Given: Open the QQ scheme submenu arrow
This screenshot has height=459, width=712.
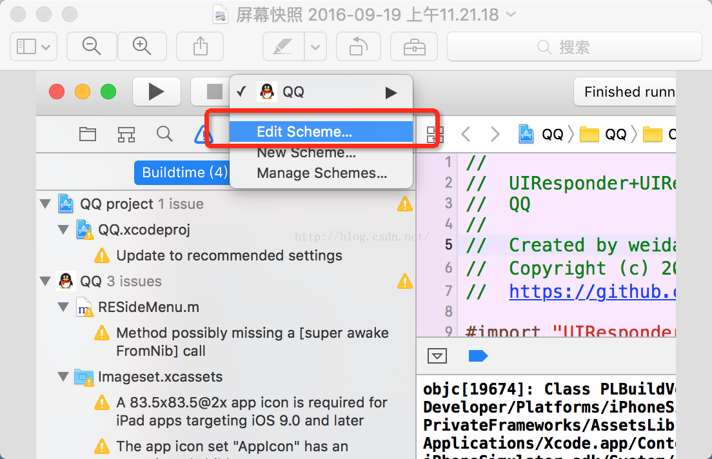Looking at the screenshot, I should pos(391,93).
